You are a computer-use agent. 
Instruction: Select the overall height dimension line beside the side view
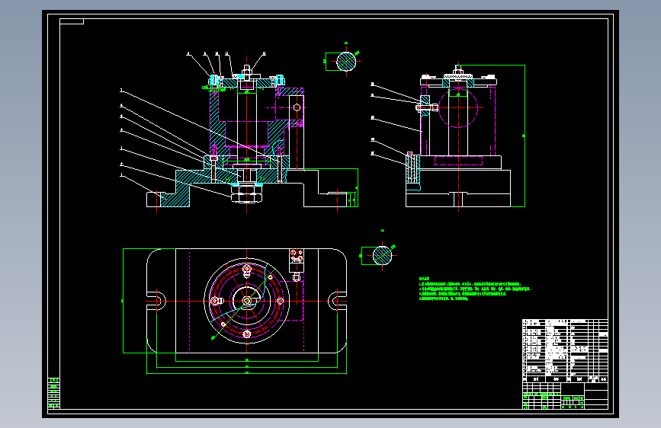click(x=525, y=136)
